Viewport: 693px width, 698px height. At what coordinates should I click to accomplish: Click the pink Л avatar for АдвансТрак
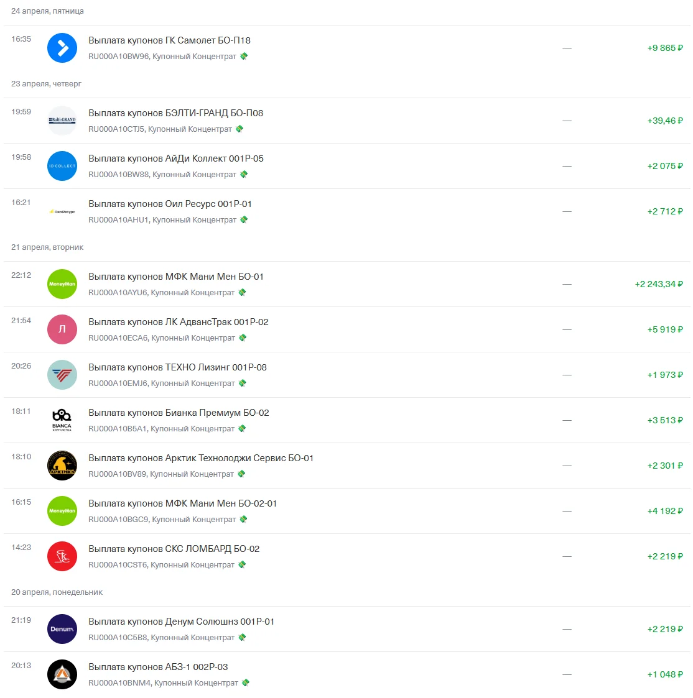click(x=62, y=329)
